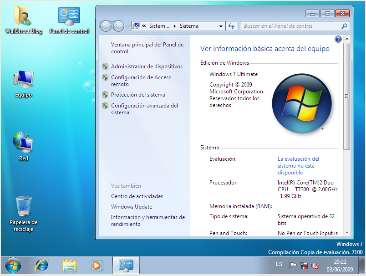Open Configuración avanzada del sistema link

pyautogui.click(x=144, y=109)
